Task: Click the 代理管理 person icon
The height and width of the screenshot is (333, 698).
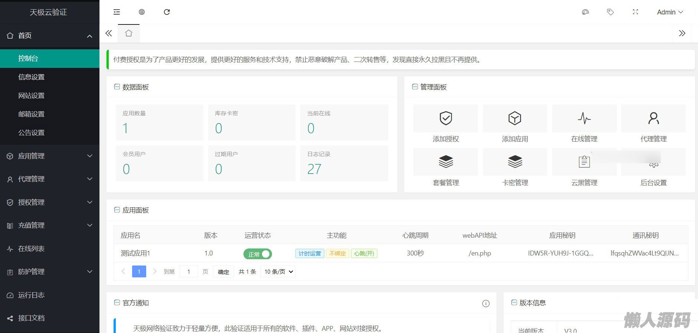Action: tap(653, 118)
